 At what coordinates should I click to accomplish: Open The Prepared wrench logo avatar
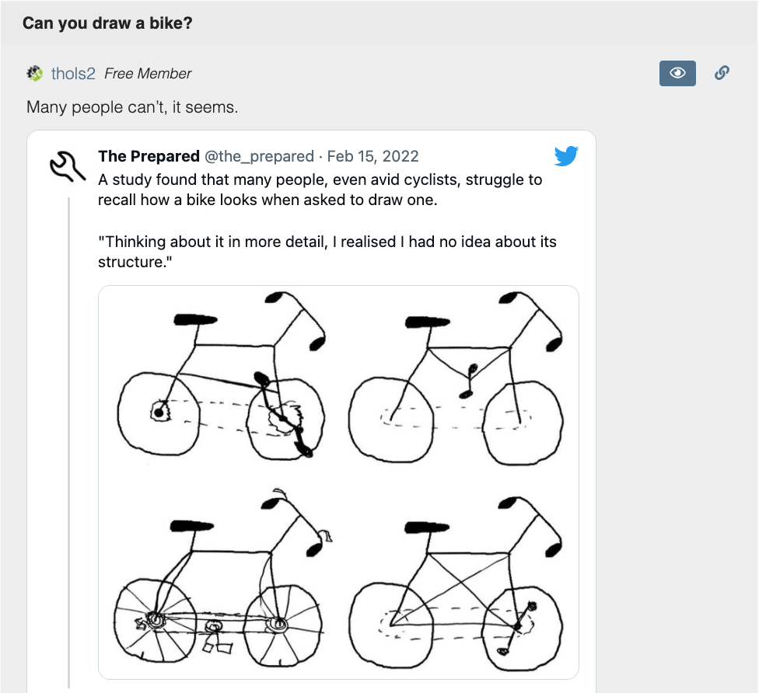point(66,165)
